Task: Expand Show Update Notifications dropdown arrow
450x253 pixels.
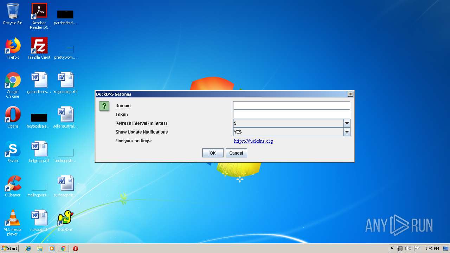Action: coord(347,132)
